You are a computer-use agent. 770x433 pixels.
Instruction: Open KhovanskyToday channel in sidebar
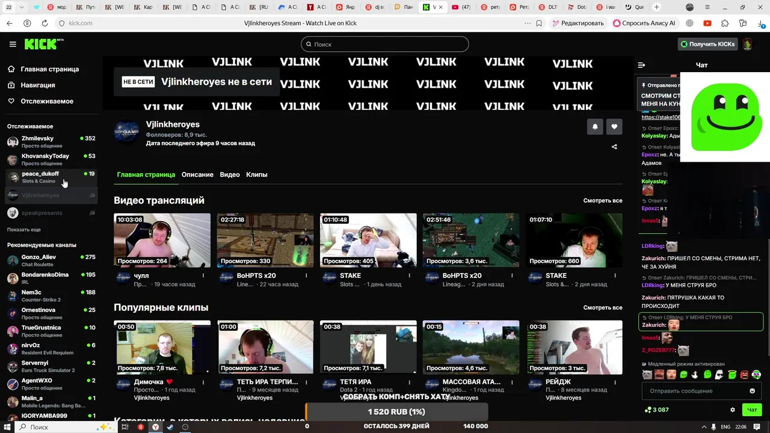point(51,159)
